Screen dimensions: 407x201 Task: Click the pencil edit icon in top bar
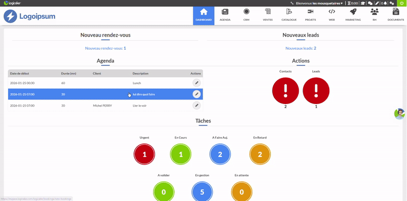coord(377,4)
